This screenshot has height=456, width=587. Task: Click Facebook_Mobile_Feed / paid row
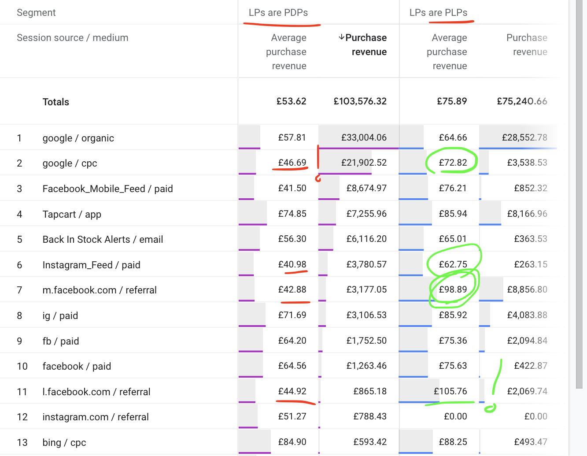click(x=107, y=189)
